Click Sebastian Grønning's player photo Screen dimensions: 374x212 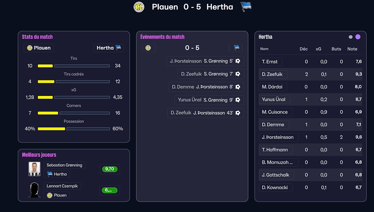coord(34,169)
